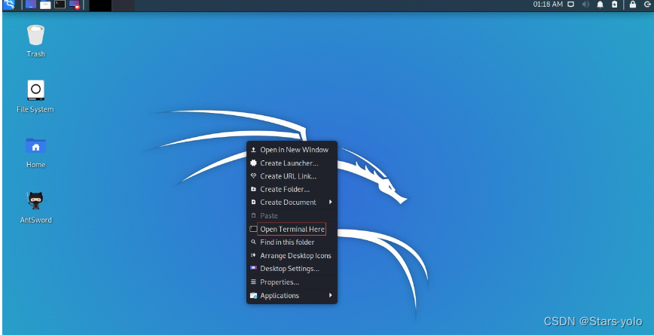
Task: Launch the file manager from the panel
Action: tap(45, 5)
